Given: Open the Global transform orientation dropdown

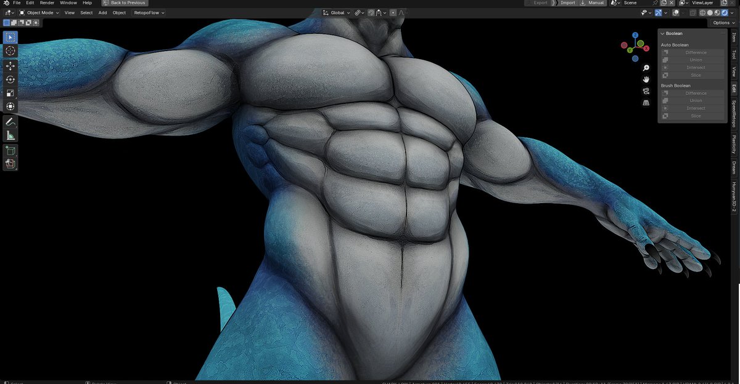Looking at the screenshot, I should pos(338,12).
